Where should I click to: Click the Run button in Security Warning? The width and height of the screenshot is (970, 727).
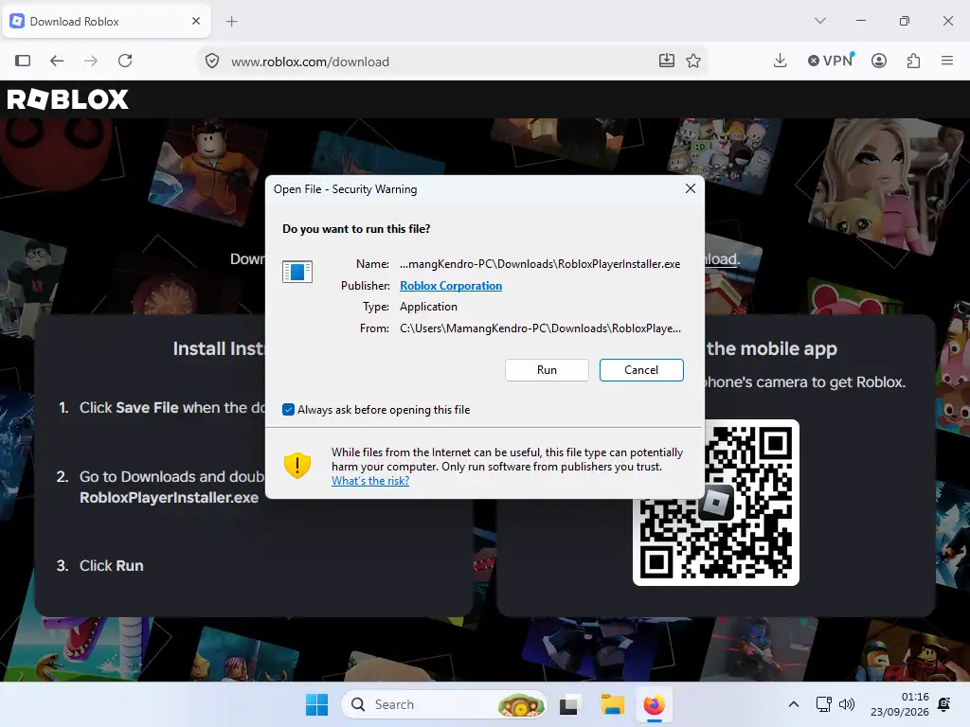pyautogui.click(x=547, y=370)
